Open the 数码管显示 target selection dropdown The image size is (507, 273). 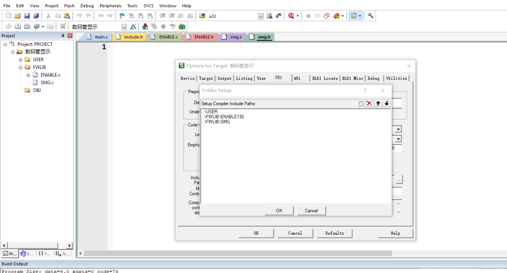[124, 27]
